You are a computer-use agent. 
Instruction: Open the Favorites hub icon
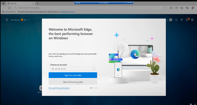coord(176,8)
